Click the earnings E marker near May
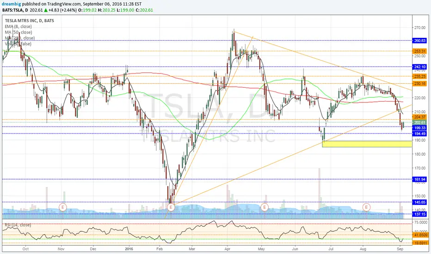The image size is (431, 254). [265, 207]
